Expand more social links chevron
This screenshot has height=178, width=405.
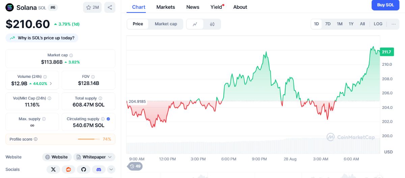pyautogui.click(x=111, y=169)
